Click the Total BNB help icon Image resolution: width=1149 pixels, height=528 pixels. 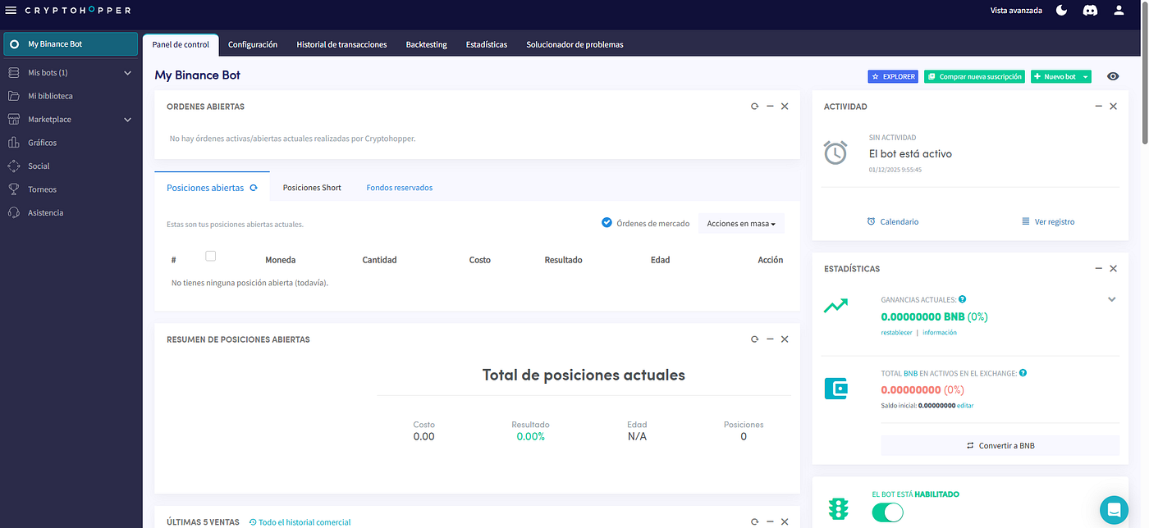coord(1023,373)
